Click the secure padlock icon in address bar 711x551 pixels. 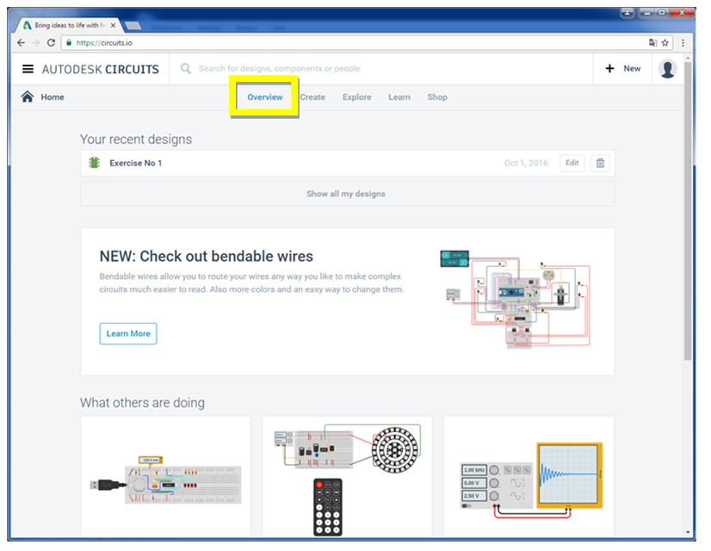[69, 43]
